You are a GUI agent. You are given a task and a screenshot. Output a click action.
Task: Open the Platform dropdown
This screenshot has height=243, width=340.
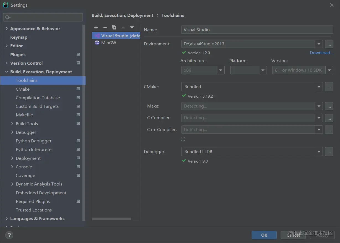pyautogui.click(x=263, y=70)
